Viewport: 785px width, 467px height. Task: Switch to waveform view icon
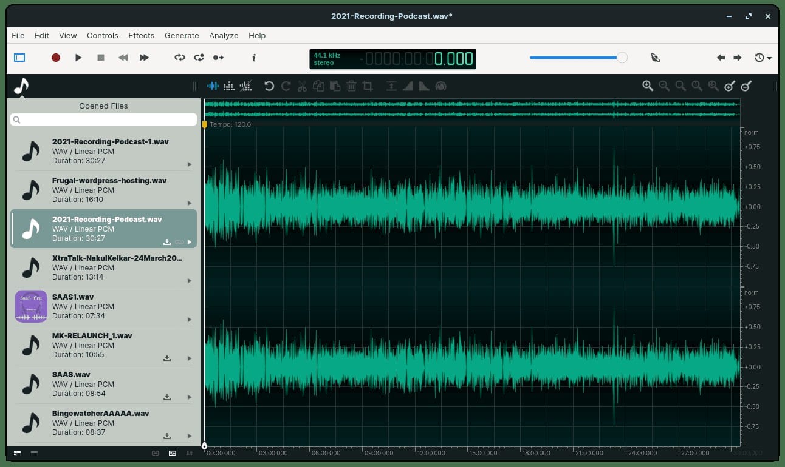(213, 86)
